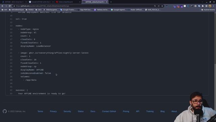Image resolution: width=216 pixels, height=122 pixels.
Task: Open the Docs footer link
Action: (x=93, y=111)
